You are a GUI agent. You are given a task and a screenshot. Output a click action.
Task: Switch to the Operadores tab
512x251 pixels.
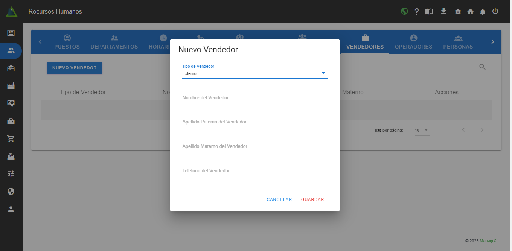click(x=413, y=42)
